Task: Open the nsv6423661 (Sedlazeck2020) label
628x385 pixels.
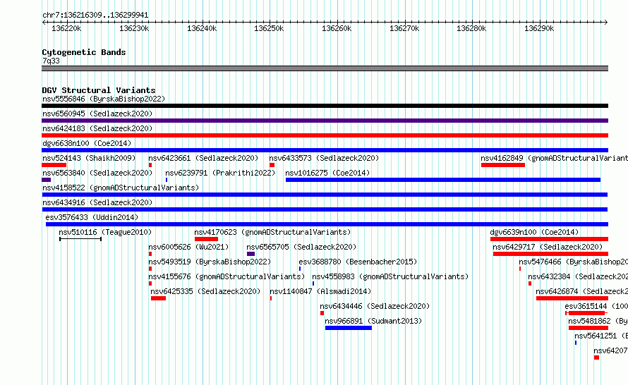Action: tap(203, 158)
